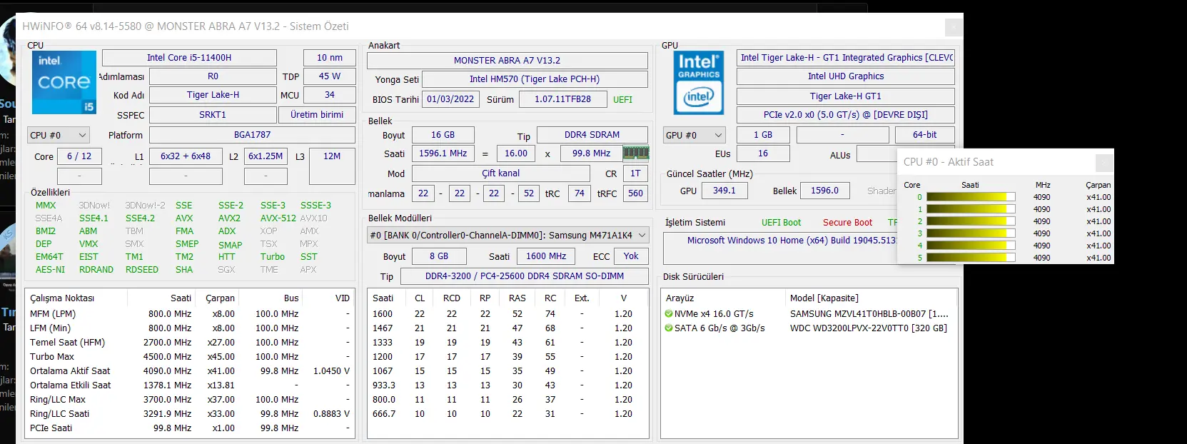Click the Core 5 clock bar

click(971, 258)
